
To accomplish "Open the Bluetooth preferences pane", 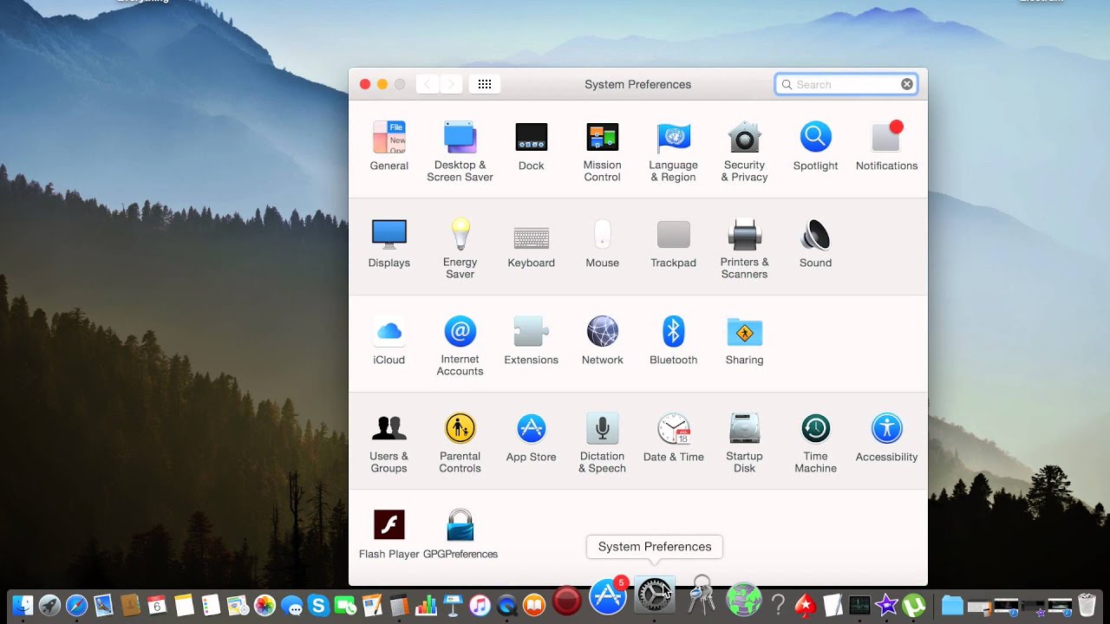I will click(x=674, y=341).
